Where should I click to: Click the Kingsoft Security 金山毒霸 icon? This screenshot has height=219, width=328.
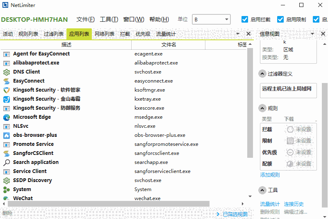click(x=7, y=99)
